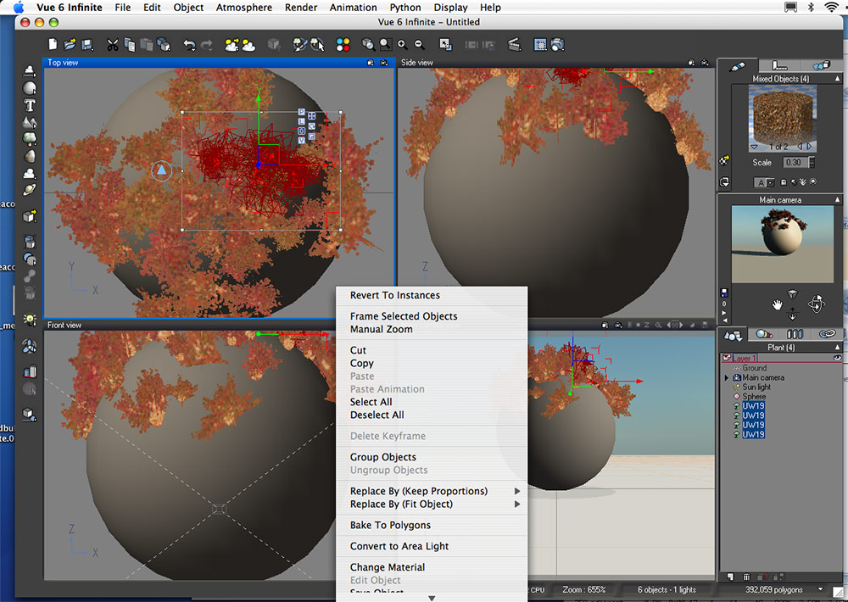Click the Scale value field
Screen dimensions: 848x602
point(793,162)
